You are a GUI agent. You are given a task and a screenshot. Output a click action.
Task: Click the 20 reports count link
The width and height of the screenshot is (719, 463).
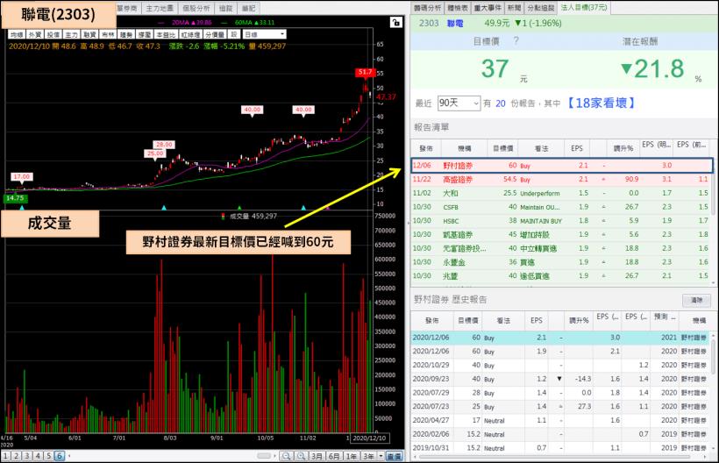click(x=501, y=103)
